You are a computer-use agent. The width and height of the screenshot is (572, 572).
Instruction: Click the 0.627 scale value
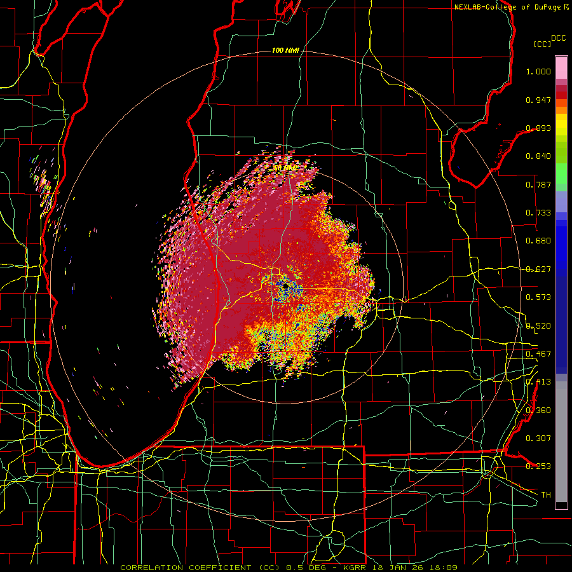click(x=538, y=269)
